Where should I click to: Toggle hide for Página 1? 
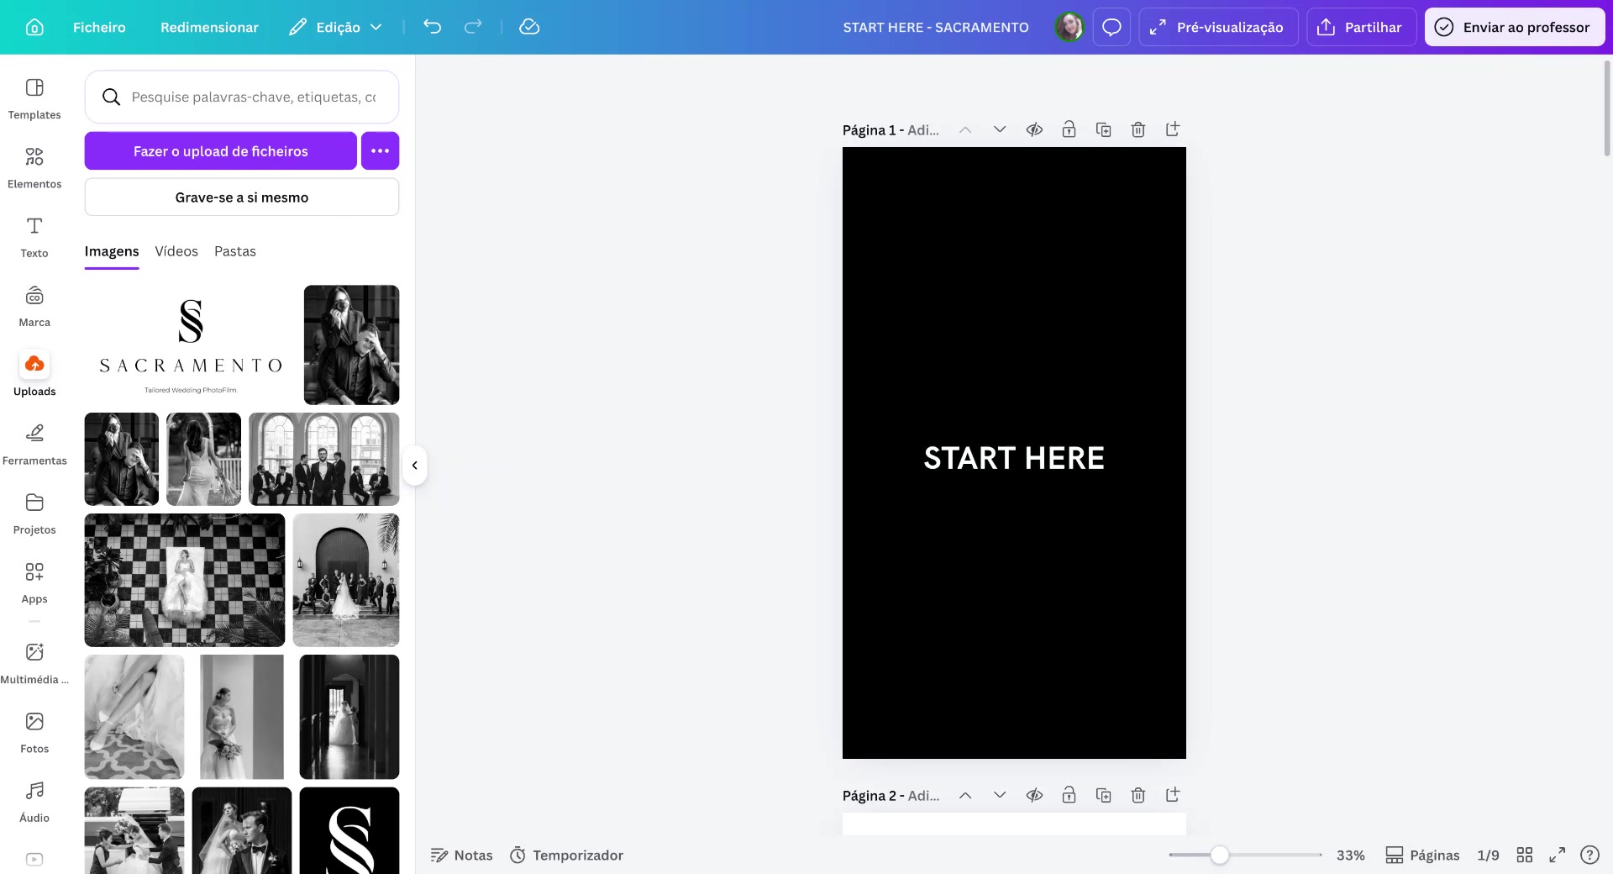(1034, 129)
